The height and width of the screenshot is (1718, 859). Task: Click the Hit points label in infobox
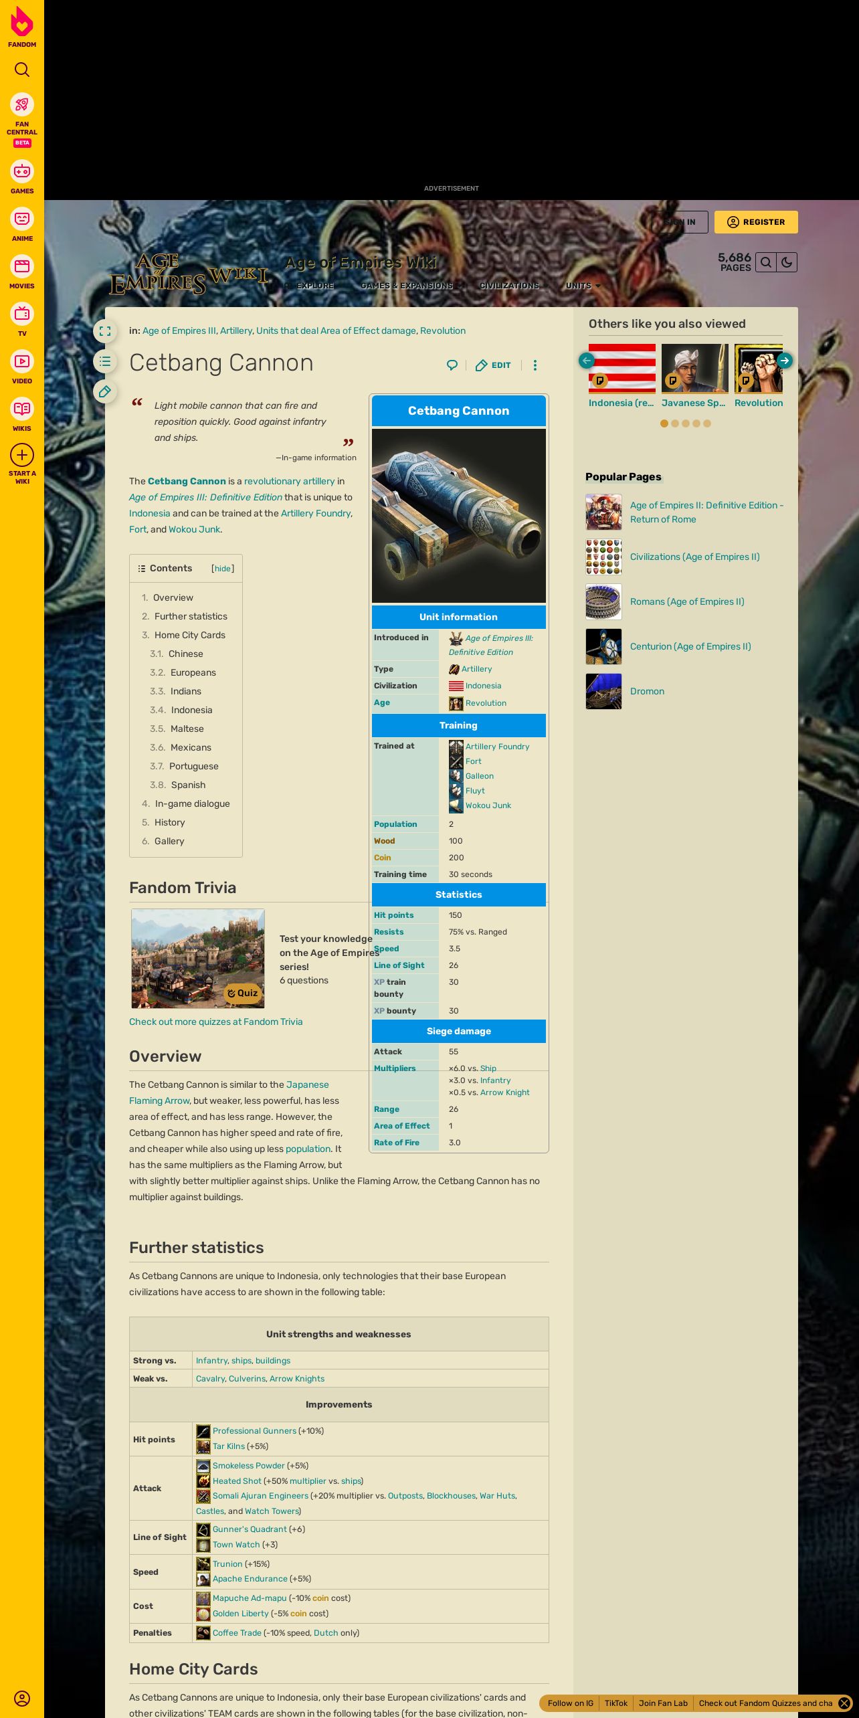(x=393, y=915)
